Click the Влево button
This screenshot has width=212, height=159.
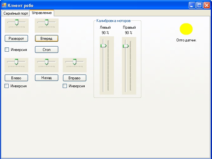click(16, 78)
